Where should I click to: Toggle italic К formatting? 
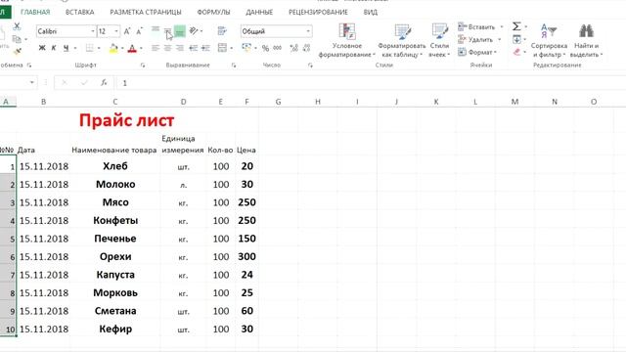tap(54, 48)
